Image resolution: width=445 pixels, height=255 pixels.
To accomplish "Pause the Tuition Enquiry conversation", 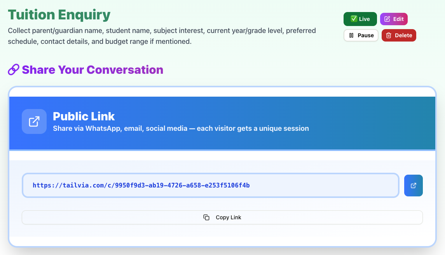I will (361, 35).
